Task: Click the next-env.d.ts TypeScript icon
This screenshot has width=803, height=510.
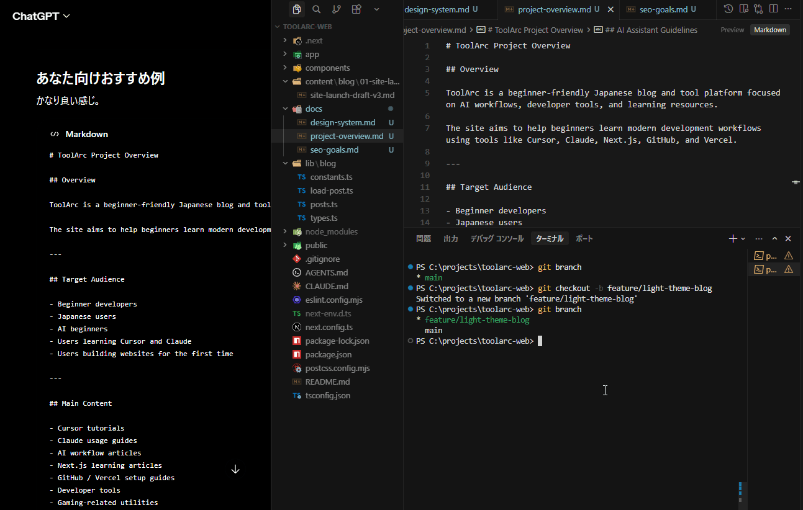Action: pyautogui.click(x=297, y=313)
